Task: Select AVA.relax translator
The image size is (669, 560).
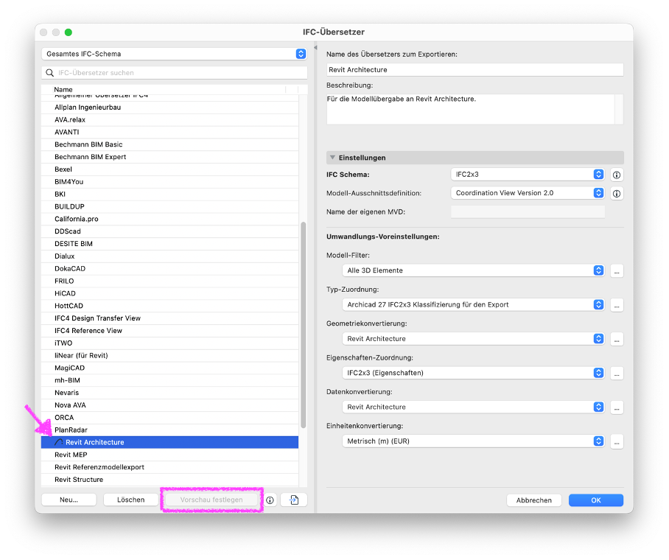Action: (169, 120)
